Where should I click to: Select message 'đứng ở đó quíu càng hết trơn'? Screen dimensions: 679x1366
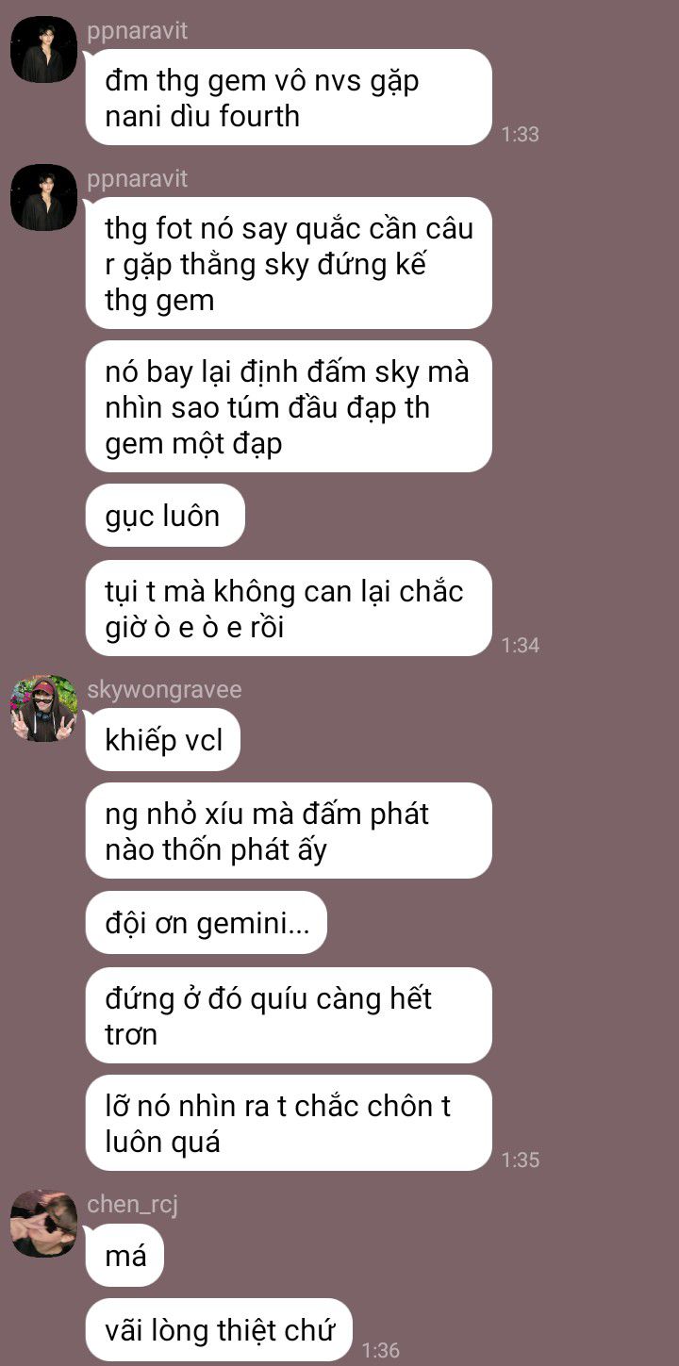coord(289,1015)
